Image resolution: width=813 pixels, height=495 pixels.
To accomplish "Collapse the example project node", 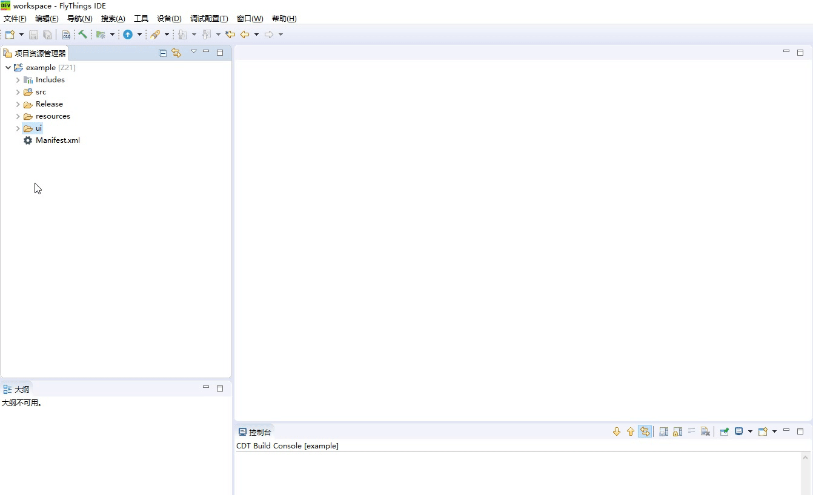I will [x=8, y=68].
